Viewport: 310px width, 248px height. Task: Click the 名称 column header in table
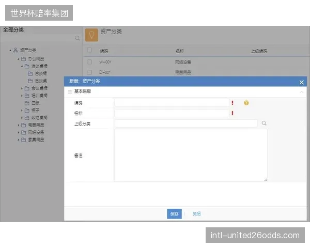[x=180, y=51]
